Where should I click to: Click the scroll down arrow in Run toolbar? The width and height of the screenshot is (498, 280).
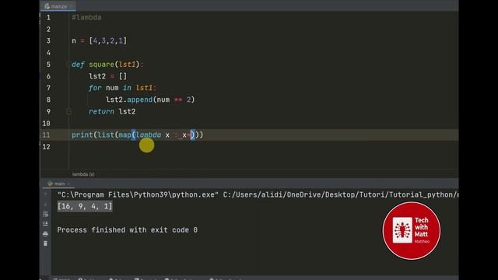point(45,204)
